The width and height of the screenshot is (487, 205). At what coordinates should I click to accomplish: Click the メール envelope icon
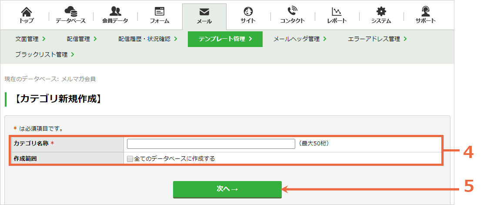coord(204,12)
